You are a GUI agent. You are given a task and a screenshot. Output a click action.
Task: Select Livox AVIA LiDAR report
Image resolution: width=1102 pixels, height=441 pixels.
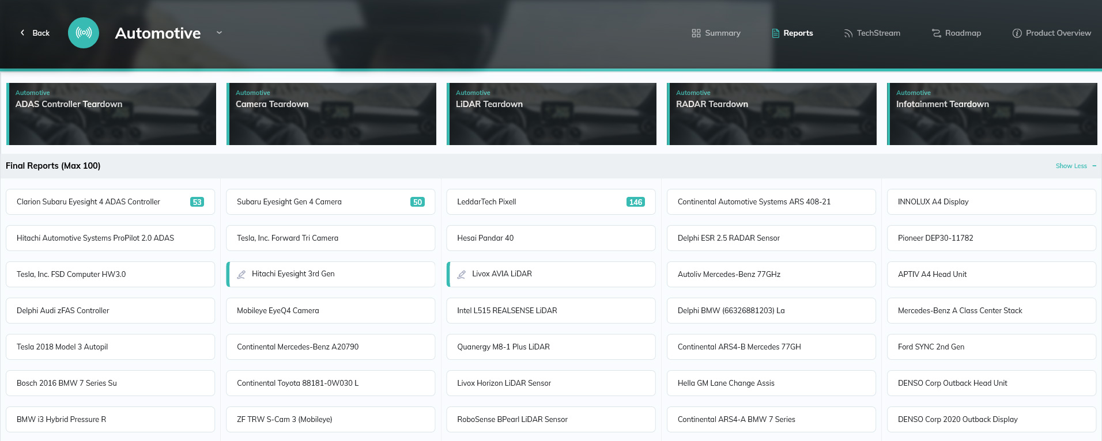[x=551, y=274]
